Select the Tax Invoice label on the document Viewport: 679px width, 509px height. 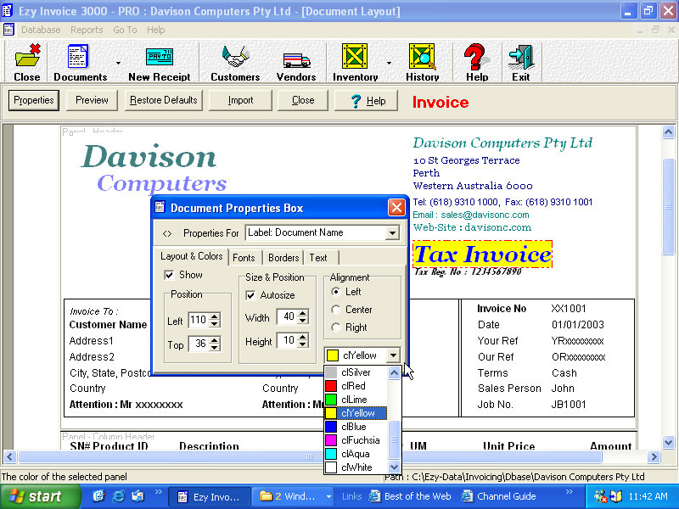click(x=482, y=254)
